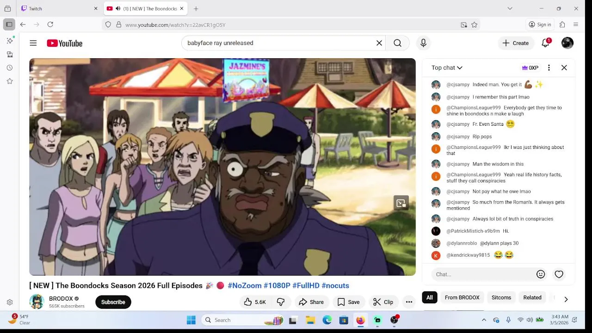
Task: Run search with magnifier button
Action: pos(397,43)
